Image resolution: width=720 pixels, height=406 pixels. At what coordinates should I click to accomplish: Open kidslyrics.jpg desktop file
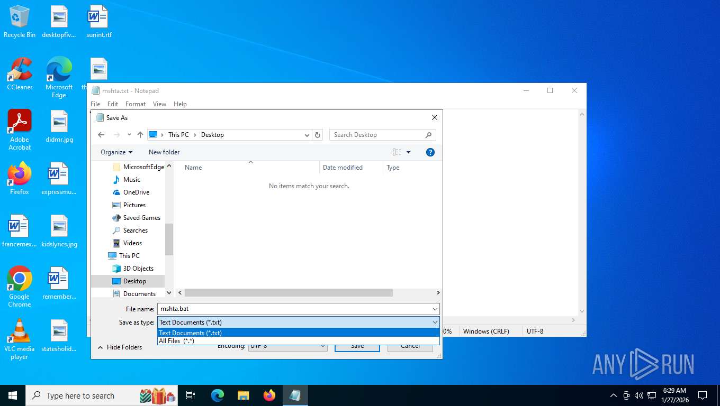click(59, 231)
